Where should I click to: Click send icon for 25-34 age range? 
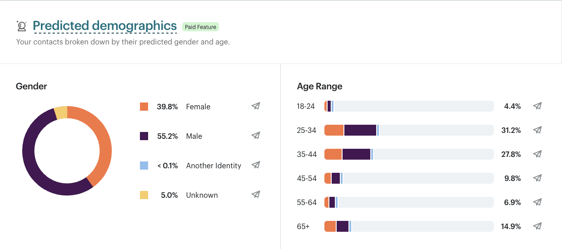(537, 130)
